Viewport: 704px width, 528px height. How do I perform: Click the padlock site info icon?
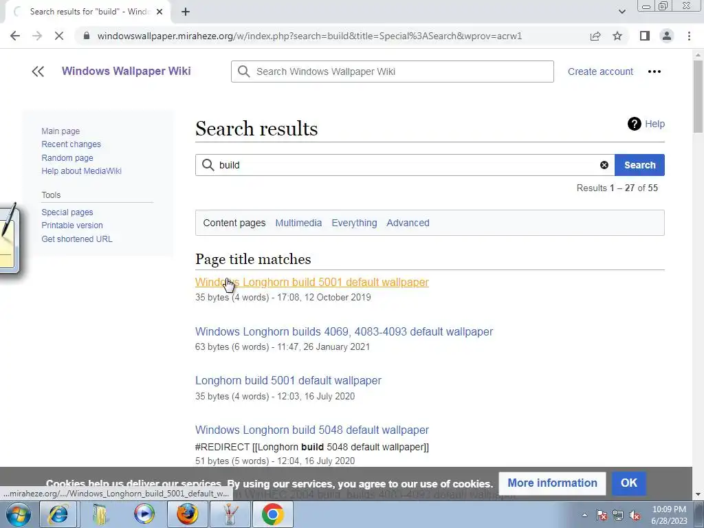tap(87, 36)
